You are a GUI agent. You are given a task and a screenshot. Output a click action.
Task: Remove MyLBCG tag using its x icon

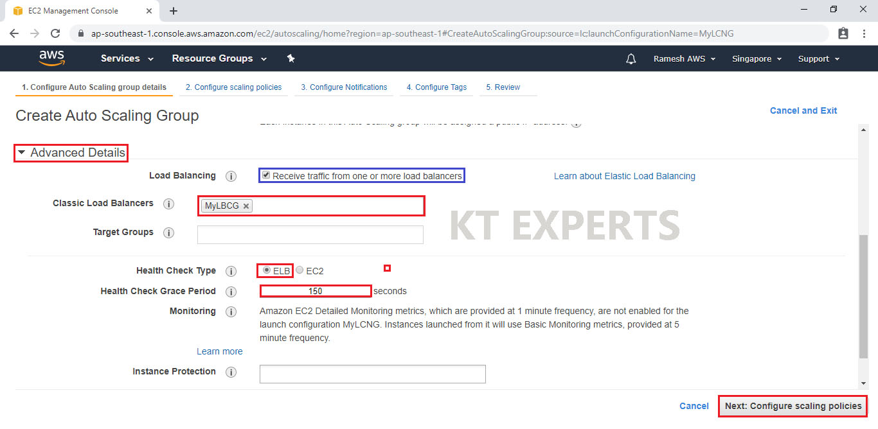pos(246,206)
